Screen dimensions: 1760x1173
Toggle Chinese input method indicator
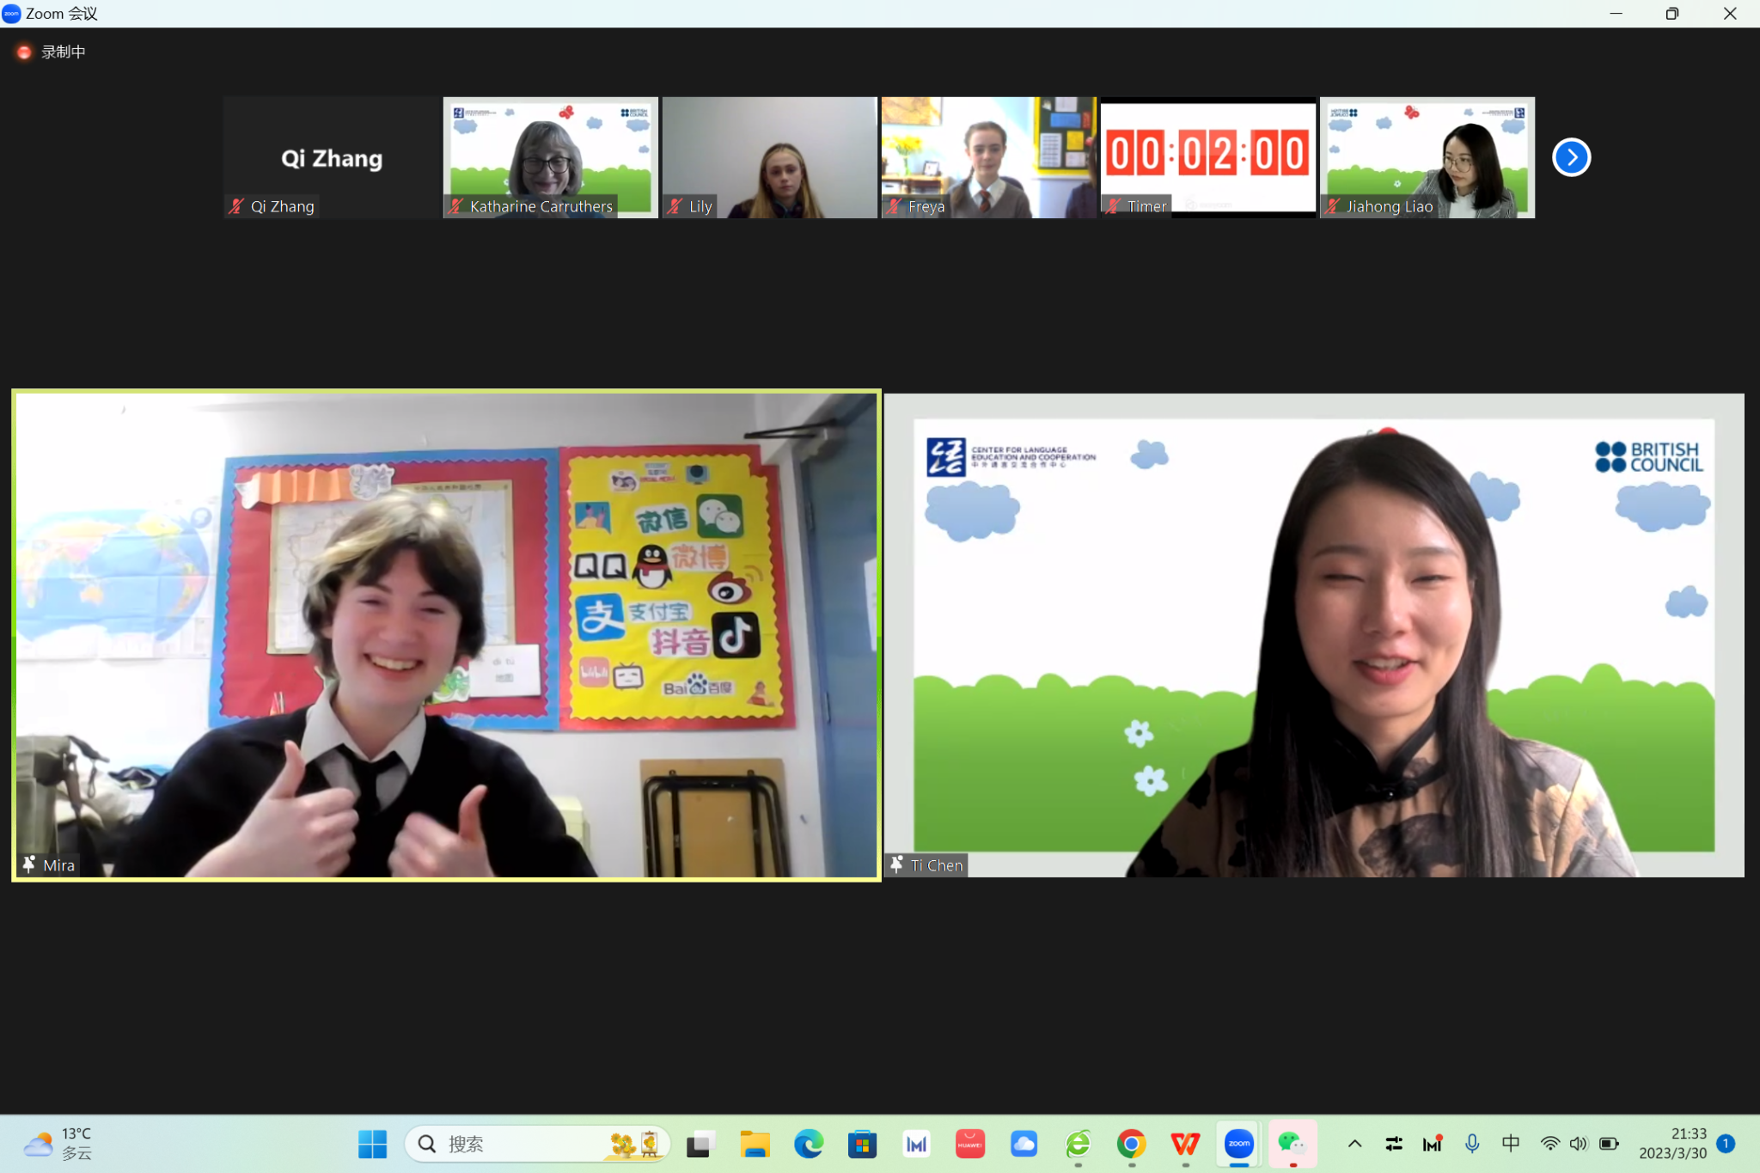click(x=1510, y=1144)
